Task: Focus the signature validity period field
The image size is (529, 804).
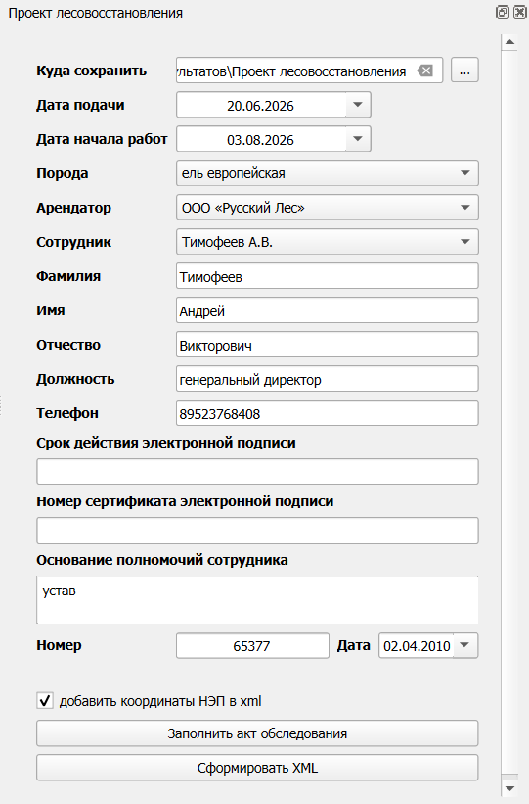Action: click(x=257, y=472)
